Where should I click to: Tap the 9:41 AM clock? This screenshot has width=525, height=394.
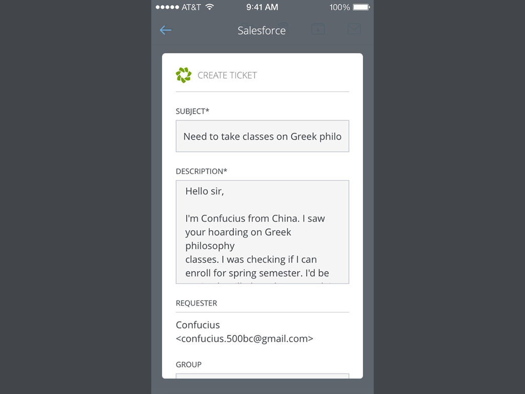[262, 7]
